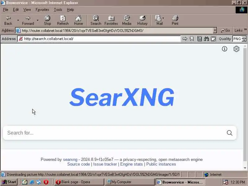This screenshot has height=186, width=248.
Task: Open the Favorites menu
Action: [42, 10]
